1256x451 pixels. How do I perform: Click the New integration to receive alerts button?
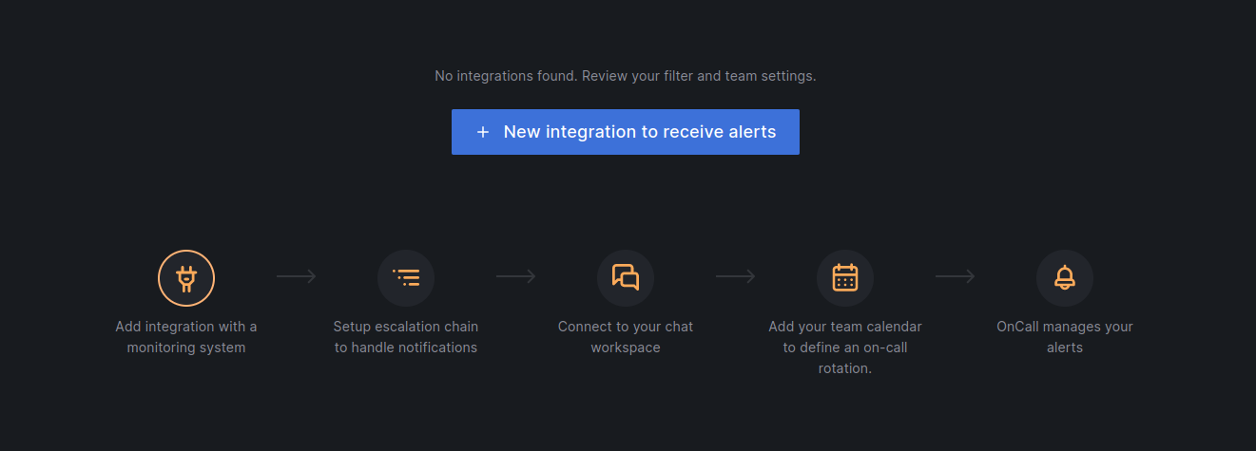[625, 132]
